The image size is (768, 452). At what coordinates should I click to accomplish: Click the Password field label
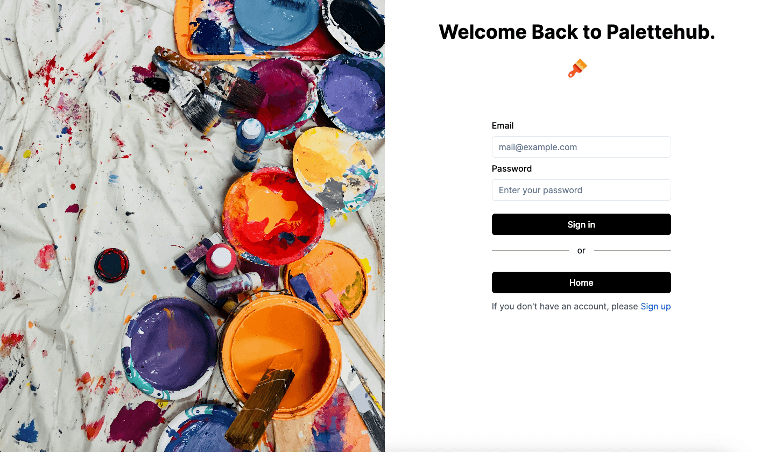512,168
